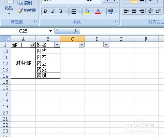The image size is (164, 137).
Task: Increase indent
Action: pyautogui.click(x=158, y=11)
